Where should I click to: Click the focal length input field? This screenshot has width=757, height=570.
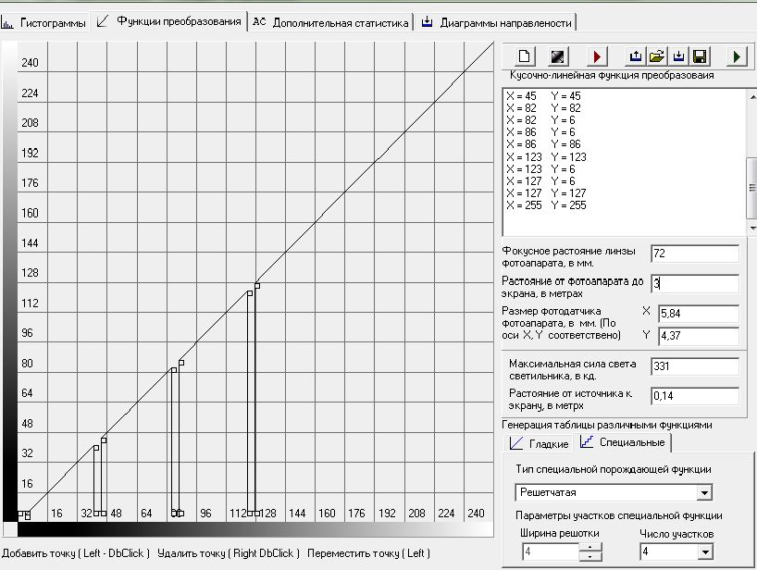click(x=694, y=254)
